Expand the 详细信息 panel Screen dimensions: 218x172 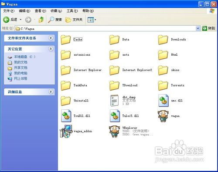pyautogui.click(x=51, y=92)
